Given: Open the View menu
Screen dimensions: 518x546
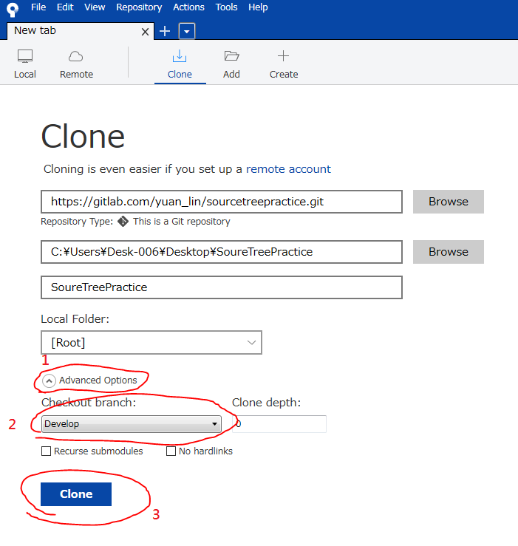Looking at the screenshot, I should [x=95, y=7].
